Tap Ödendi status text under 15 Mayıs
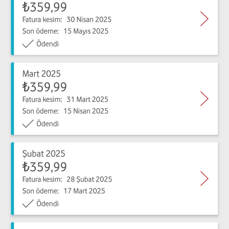This screenshot has height=229, width=229. pos(47,44)
